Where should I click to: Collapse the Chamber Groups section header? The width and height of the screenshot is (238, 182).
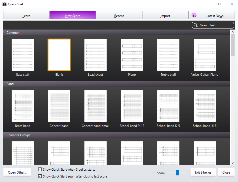(x=117, y=135)
